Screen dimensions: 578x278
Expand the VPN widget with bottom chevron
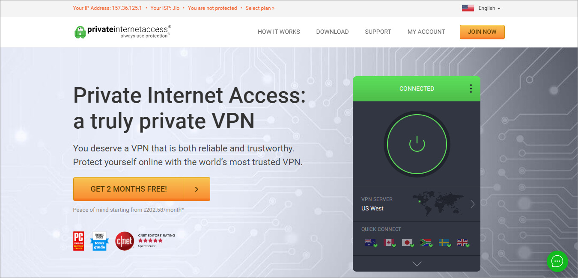click(x=417, y=264)
